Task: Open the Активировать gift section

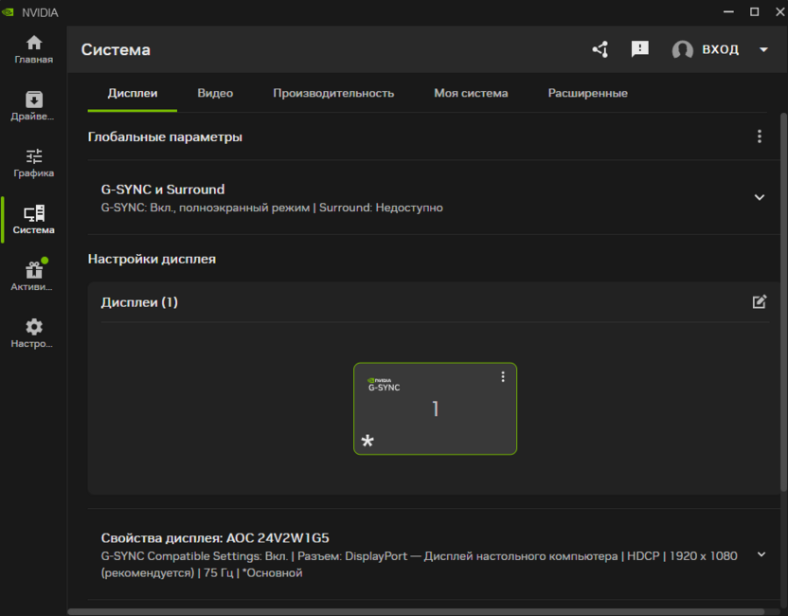Action: coord(34,277)
